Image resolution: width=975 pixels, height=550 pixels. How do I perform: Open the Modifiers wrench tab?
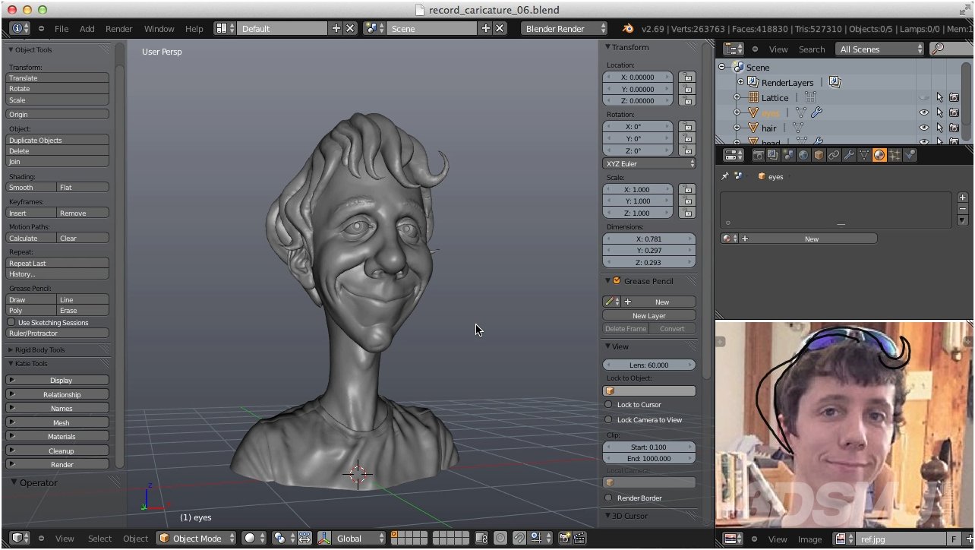[x=849, y=155]
